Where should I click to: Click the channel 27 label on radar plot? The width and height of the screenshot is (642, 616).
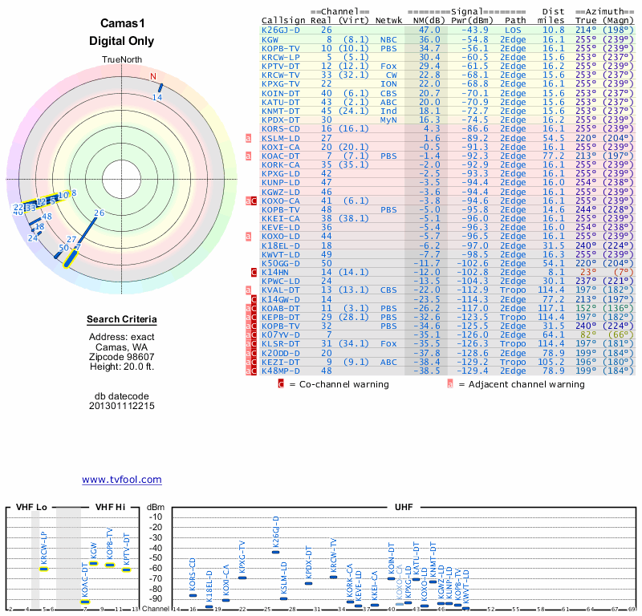[72, 240]
